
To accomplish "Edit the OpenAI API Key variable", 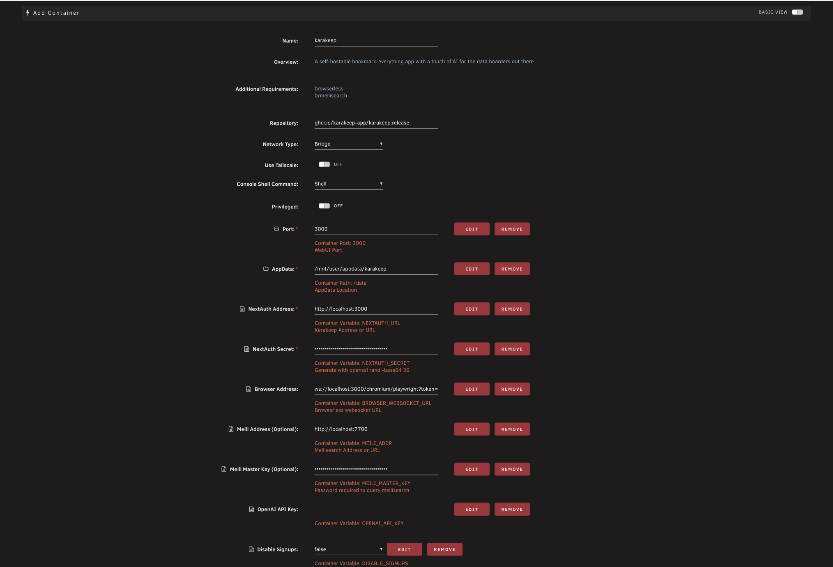I will click(x=472, y=509).
